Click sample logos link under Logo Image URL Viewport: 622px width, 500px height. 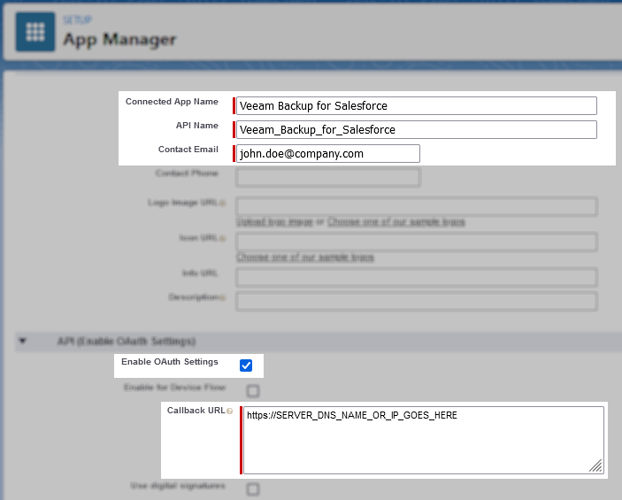(395, 222)
